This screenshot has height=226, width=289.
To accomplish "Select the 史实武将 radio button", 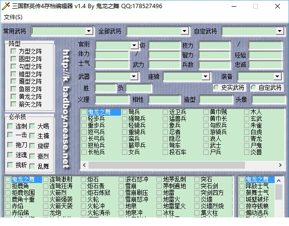I will click(216, 87).
